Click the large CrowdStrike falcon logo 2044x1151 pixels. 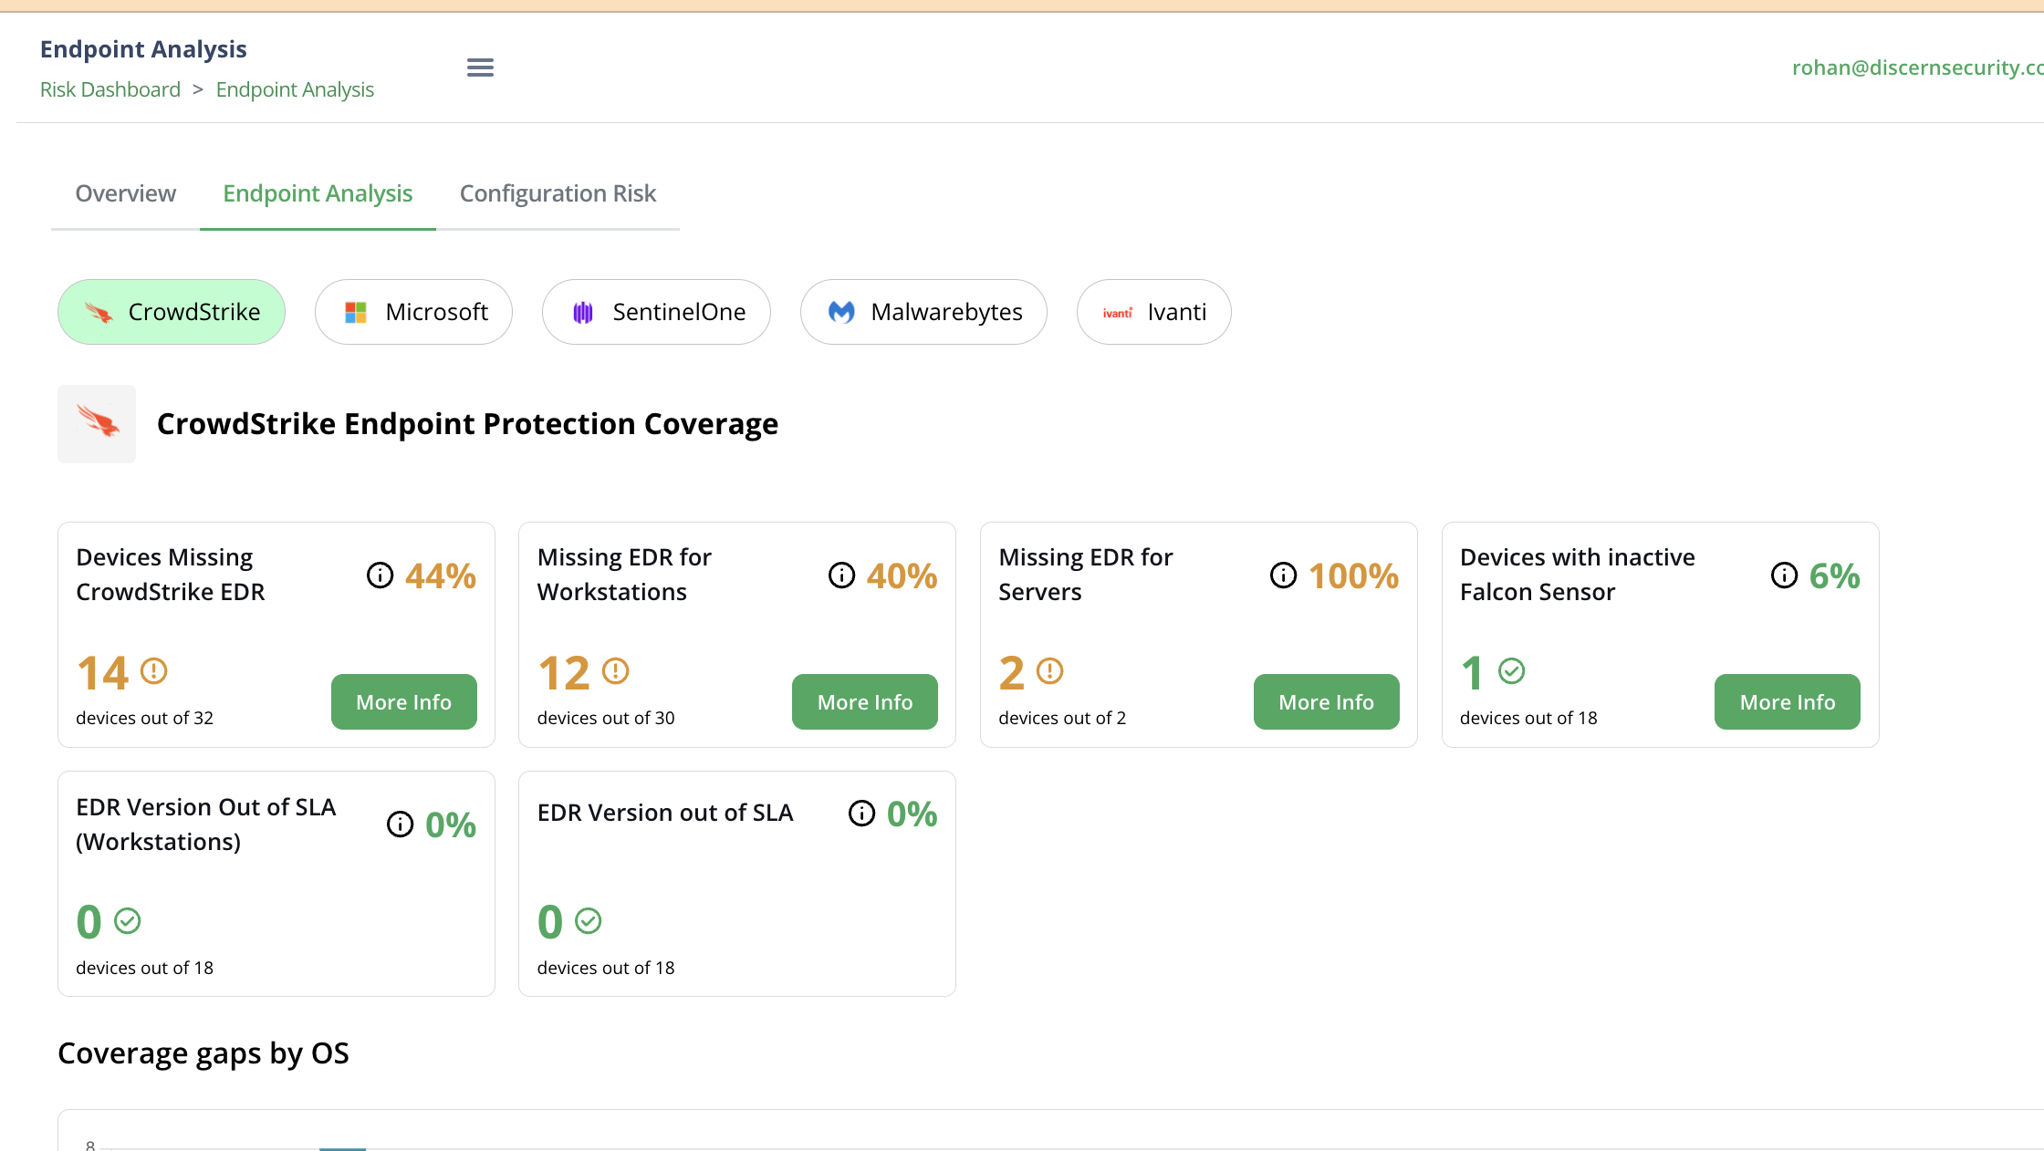[x=97, y=423]
